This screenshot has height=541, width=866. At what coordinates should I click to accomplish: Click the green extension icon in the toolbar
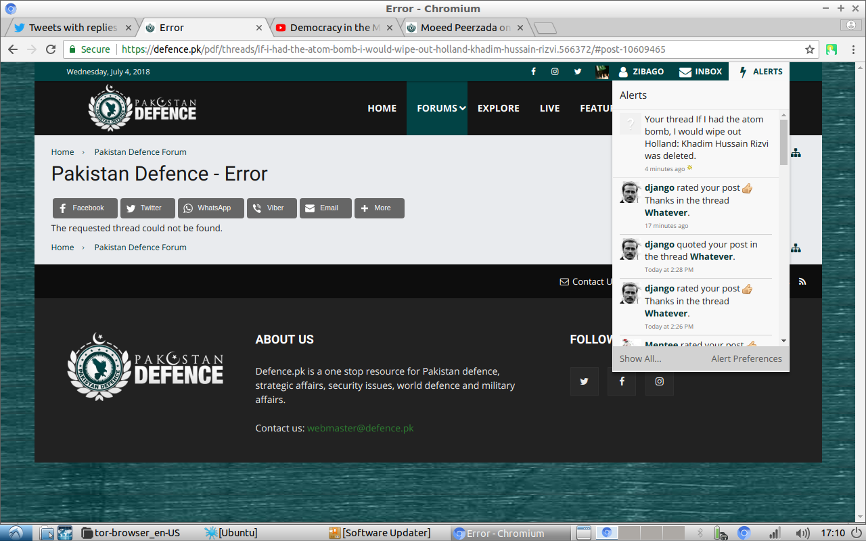831,49
